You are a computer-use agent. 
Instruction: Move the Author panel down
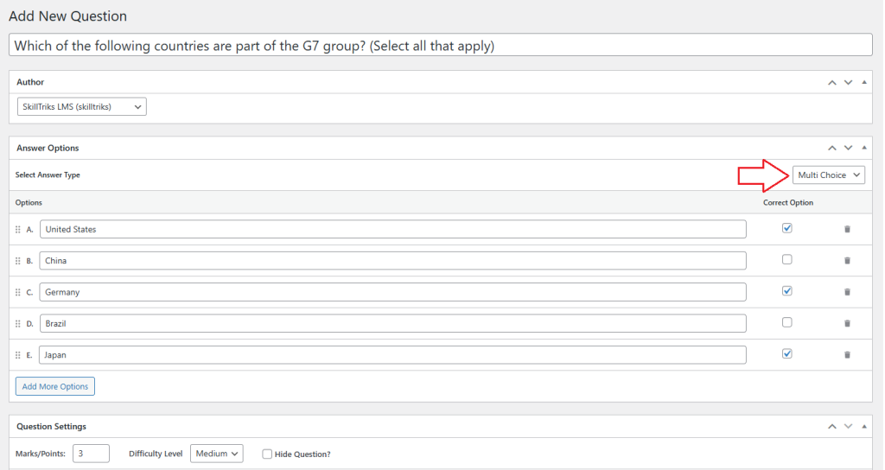coord(848,82)
